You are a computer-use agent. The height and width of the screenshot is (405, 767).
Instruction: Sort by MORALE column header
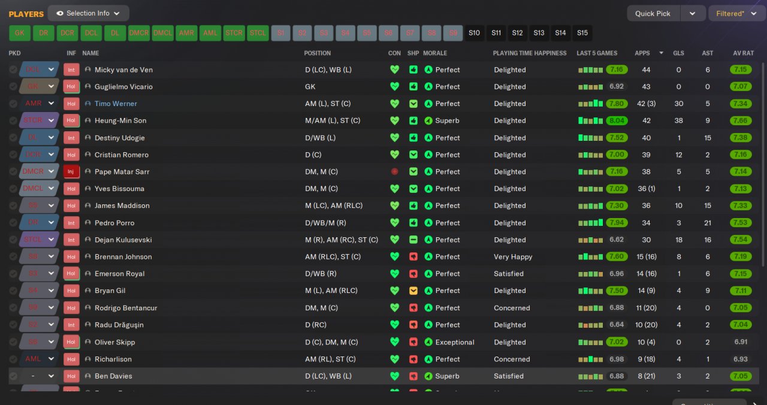[x=435, y=53]
